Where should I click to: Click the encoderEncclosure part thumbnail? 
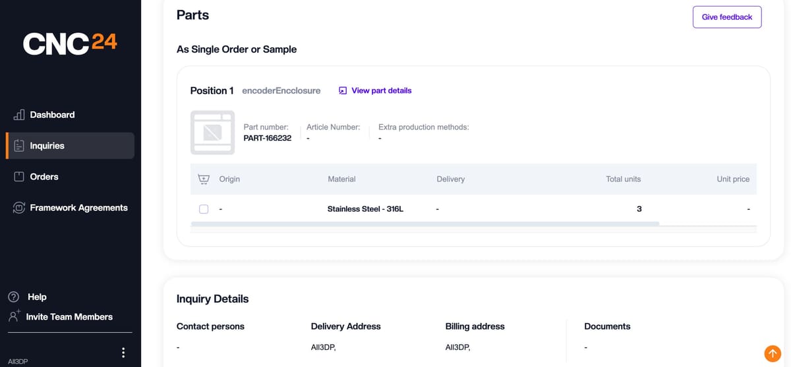click(x=212, y=132)
